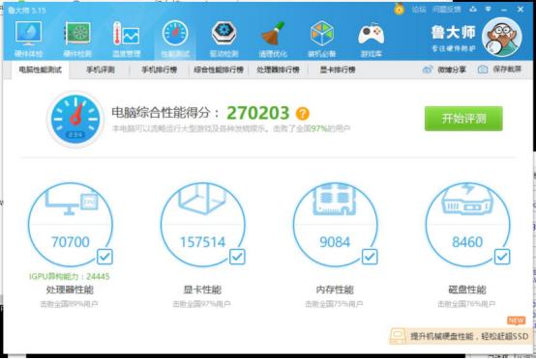Screen dimensions: 536x359
Task: Click the IGPU异构能力: 24445 text
Action: [x=70, y=276]
